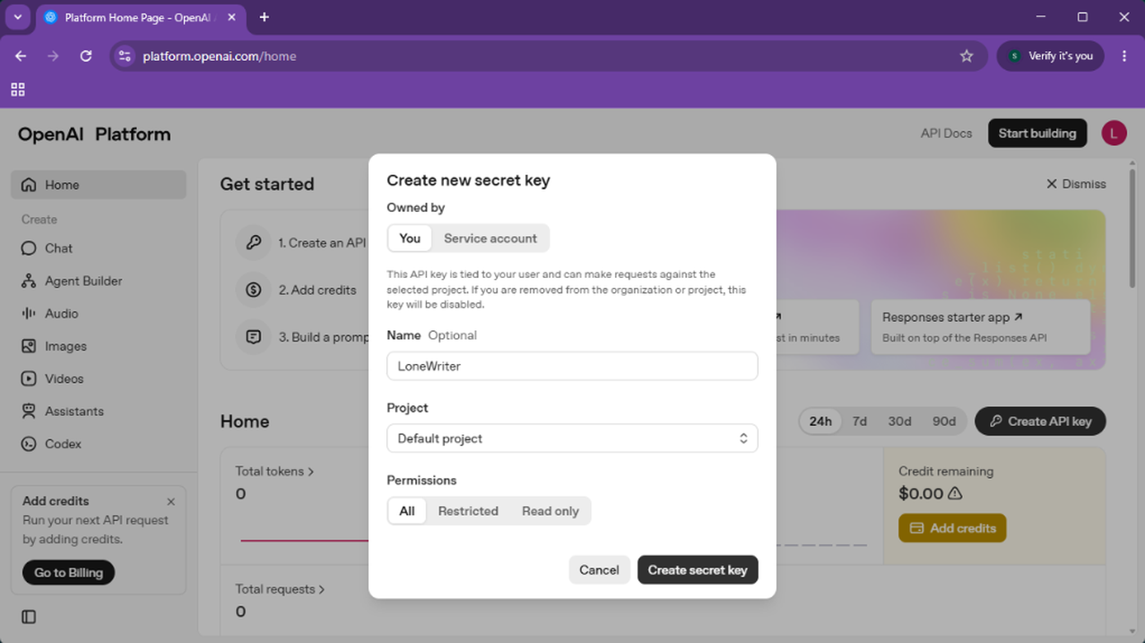Open the browser three-dot menu

point(1124,56)
